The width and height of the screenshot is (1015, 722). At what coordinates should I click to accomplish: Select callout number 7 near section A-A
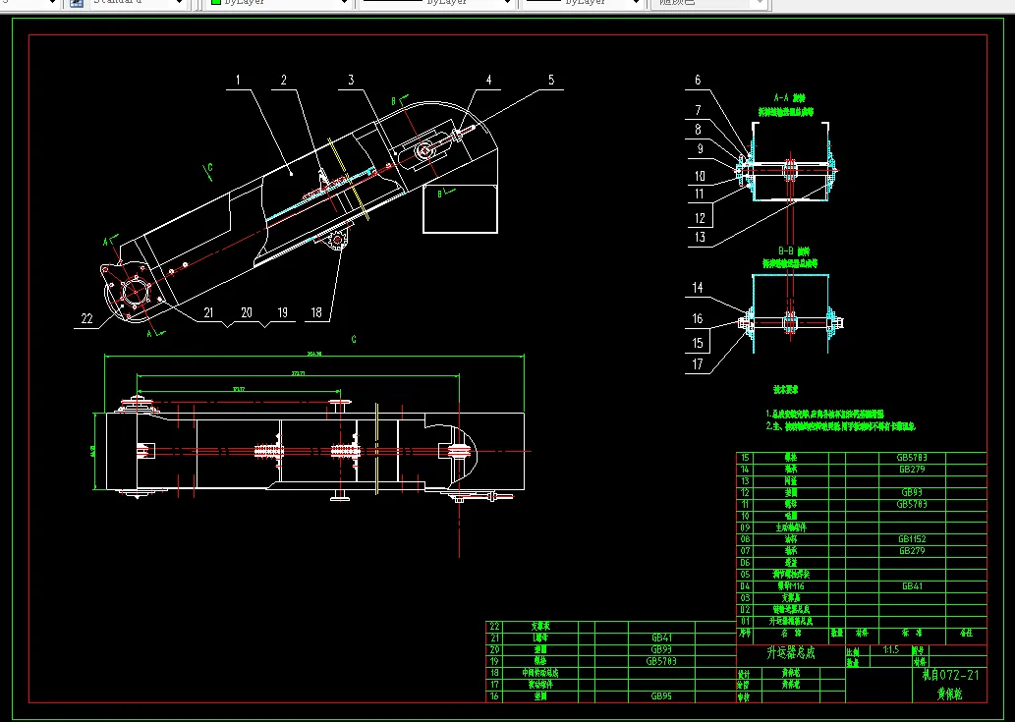pos(698,111)
